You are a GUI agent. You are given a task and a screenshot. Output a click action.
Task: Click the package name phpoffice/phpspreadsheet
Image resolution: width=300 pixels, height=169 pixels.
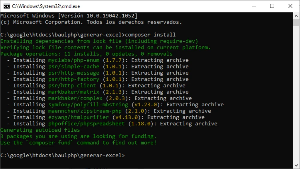tap(86, 124)
